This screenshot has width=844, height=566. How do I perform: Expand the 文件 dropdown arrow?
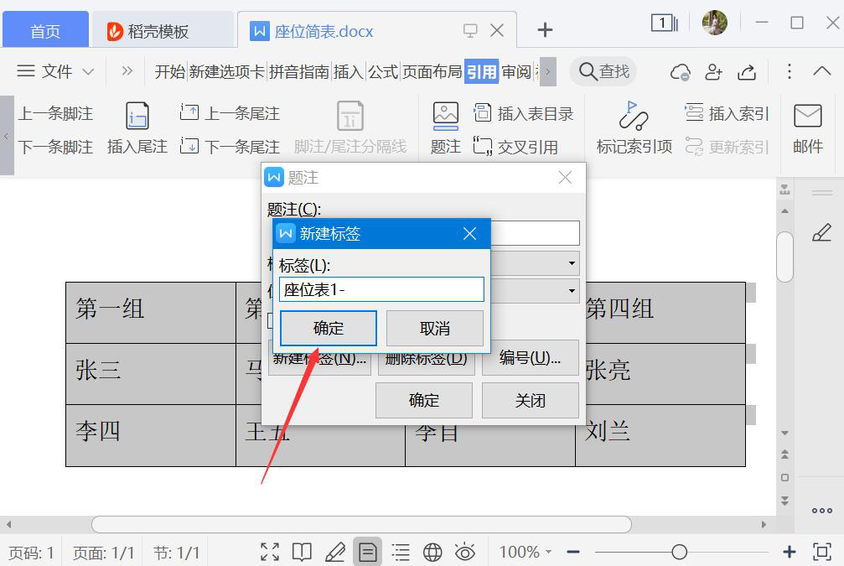pos(88,71)
